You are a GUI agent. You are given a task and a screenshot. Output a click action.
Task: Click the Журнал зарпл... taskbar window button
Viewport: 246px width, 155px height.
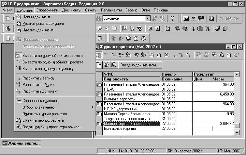click(21, 143)
